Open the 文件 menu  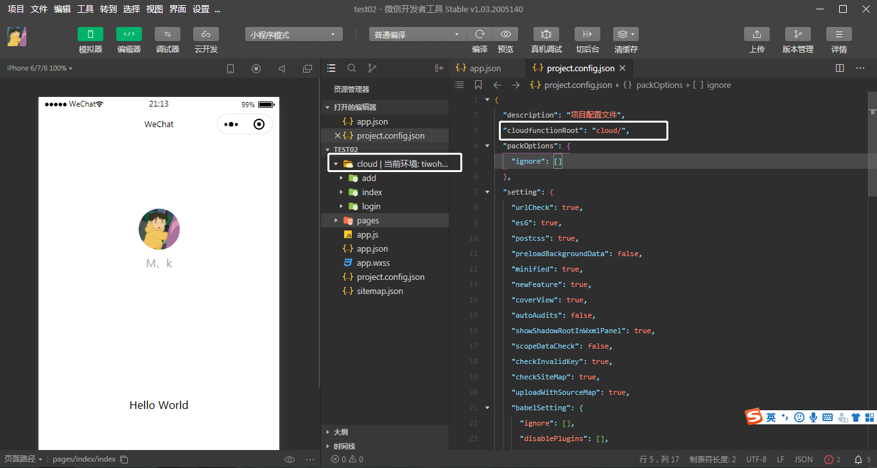point(39,9)
